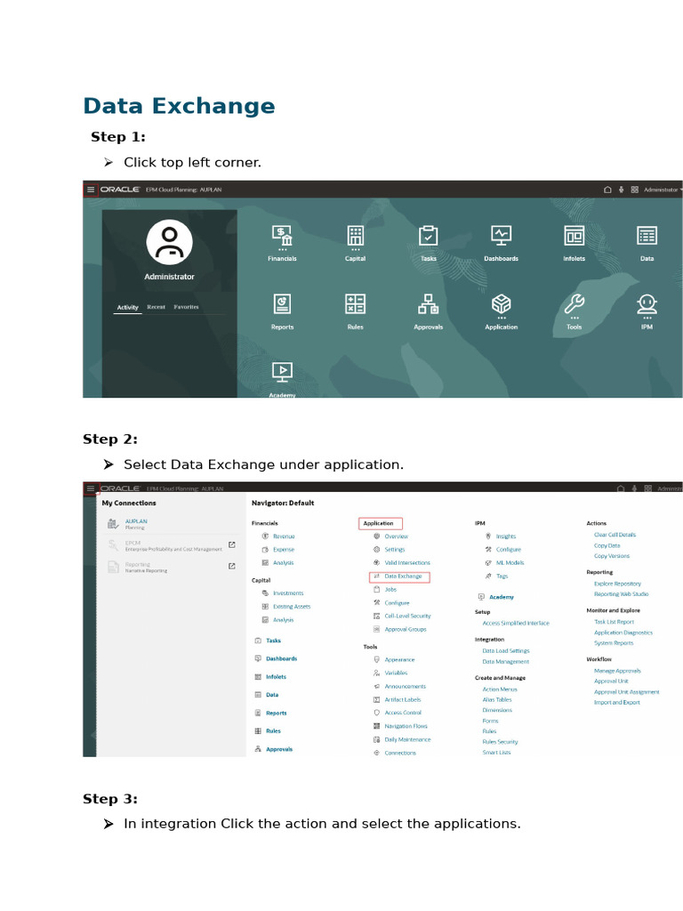
Task: Open Data Management under Integration
Action: pos(506,662)
